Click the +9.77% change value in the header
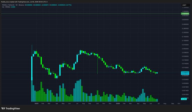 point(69,5)
